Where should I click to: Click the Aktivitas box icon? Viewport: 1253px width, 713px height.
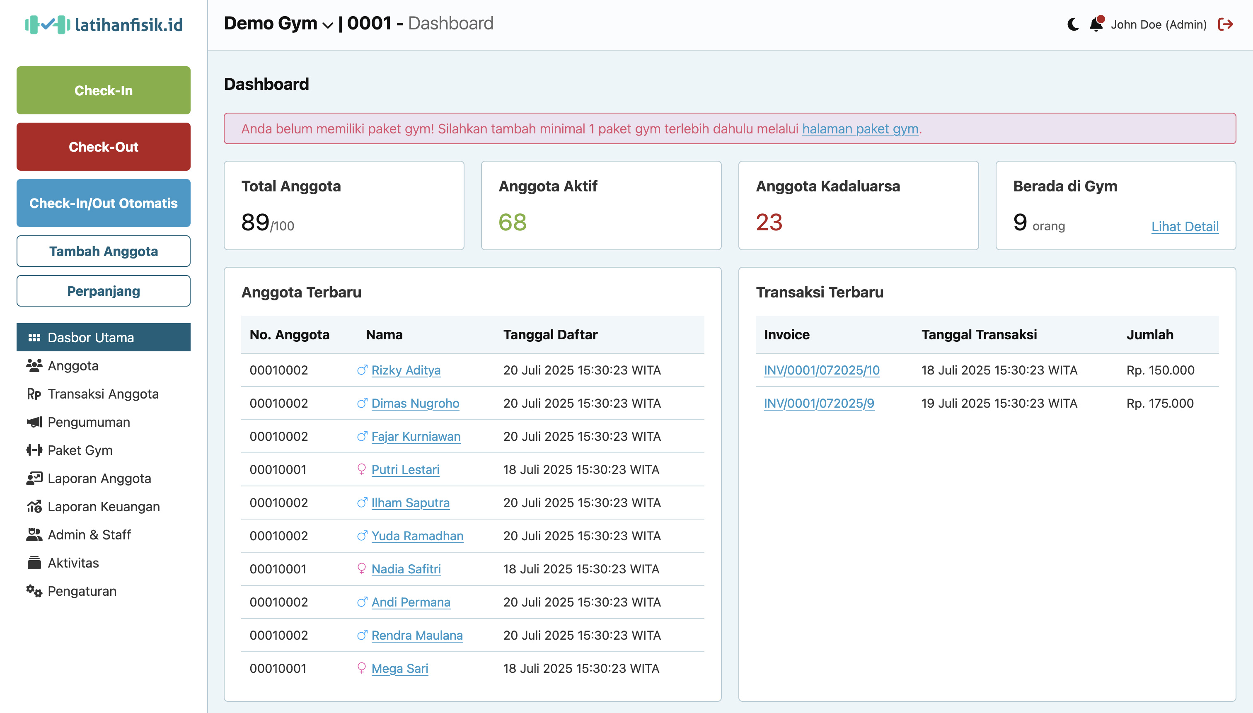point(34,563)
